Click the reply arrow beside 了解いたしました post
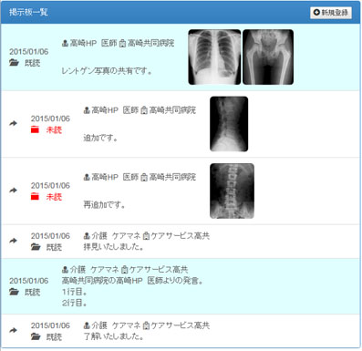 13,330
